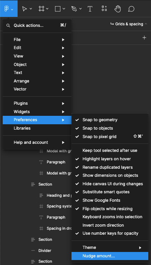Open the Object submenu

click(x=37, y=64)
